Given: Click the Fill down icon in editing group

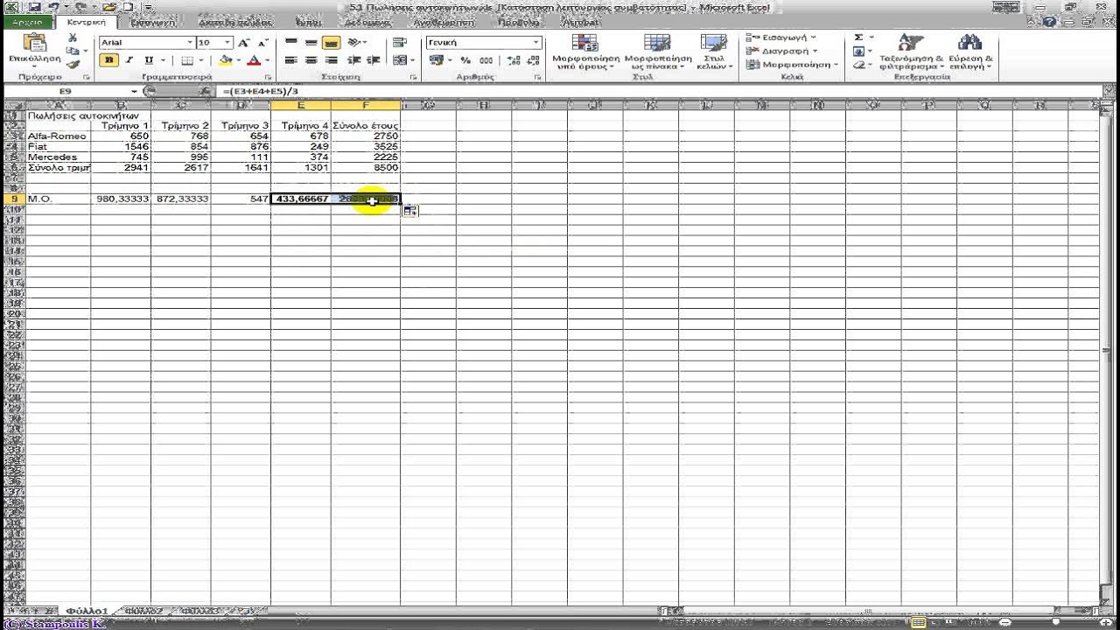Looking at the screenshot, I should point(859,52).
